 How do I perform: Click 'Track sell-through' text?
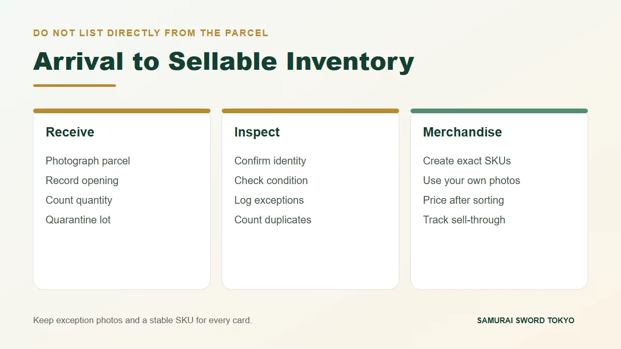464,220
